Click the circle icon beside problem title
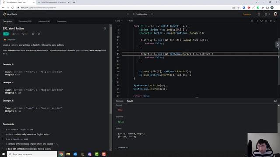 click(x=105, y=28)
